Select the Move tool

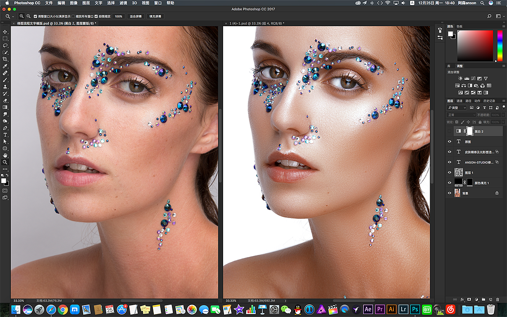coord(5,32)
